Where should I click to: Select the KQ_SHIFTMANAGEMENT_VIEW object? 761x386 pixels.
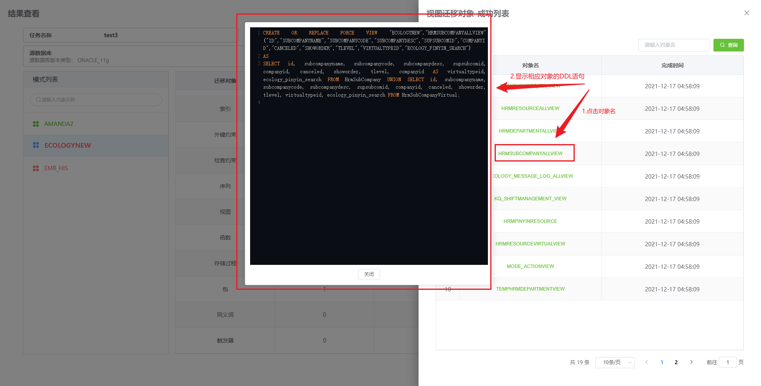coord(530,198)
